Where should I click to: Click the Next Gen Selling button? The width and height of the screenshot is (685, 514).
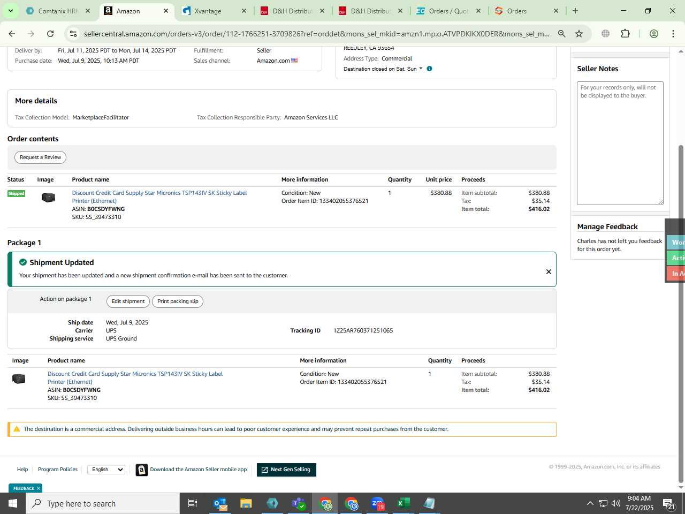[286, 470]
